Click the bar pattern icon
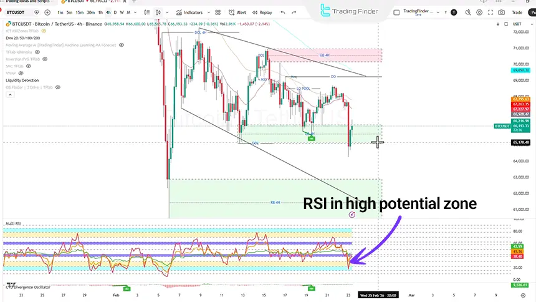This screenshot has height=302, width=536. click(x=147, y=12)
